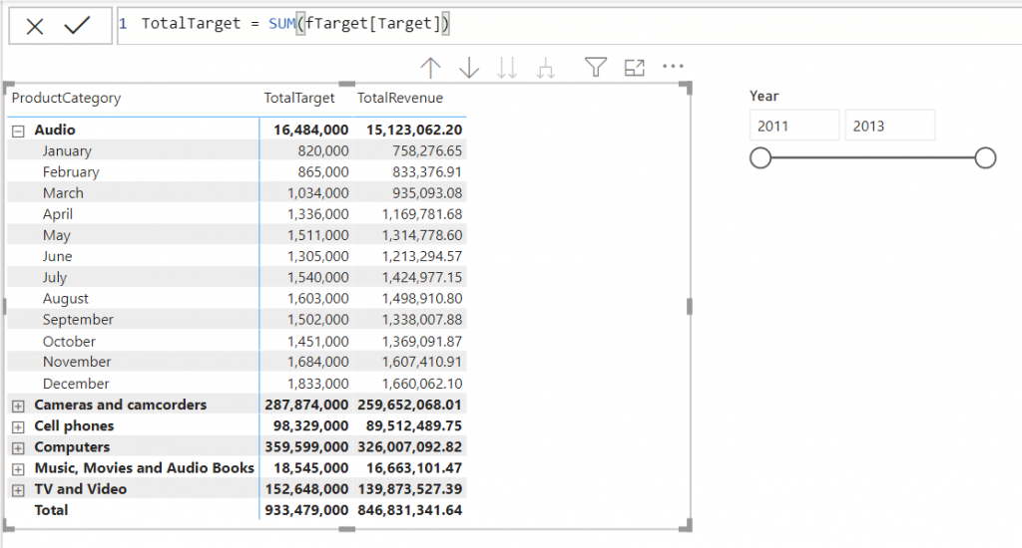Select the October row label
This screenshot has height=548, width=1022.
coord(69,341)
